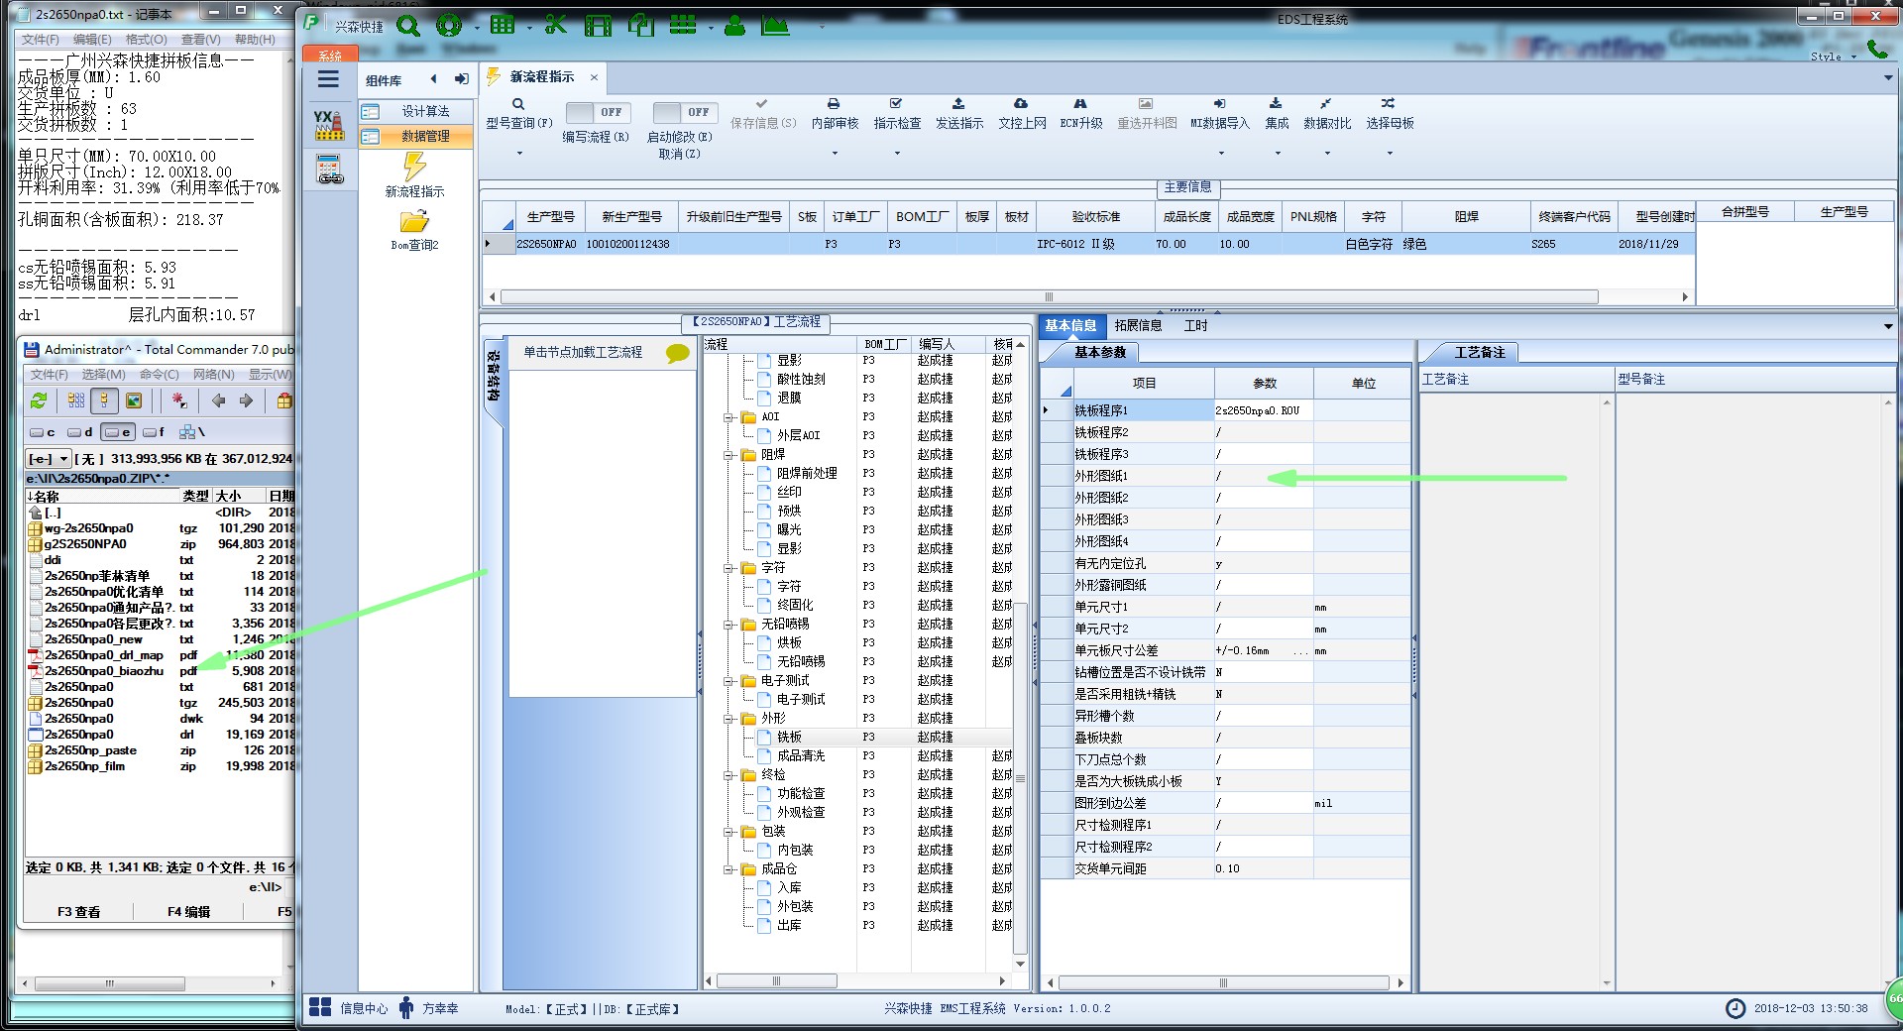Click horizontal scrollbar under main info table
The width and height of the screenshot is (1903, 1031).
pos(1049,296)
